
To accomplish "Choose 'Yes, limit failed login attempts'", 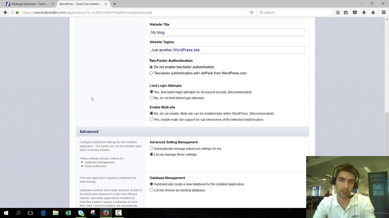I will [151, 92].
